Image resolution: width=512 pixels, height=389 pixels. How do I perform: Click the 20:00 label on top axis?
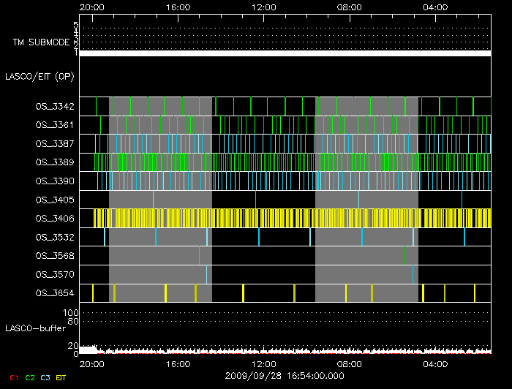pyautogui.click(x=91, y=7)
